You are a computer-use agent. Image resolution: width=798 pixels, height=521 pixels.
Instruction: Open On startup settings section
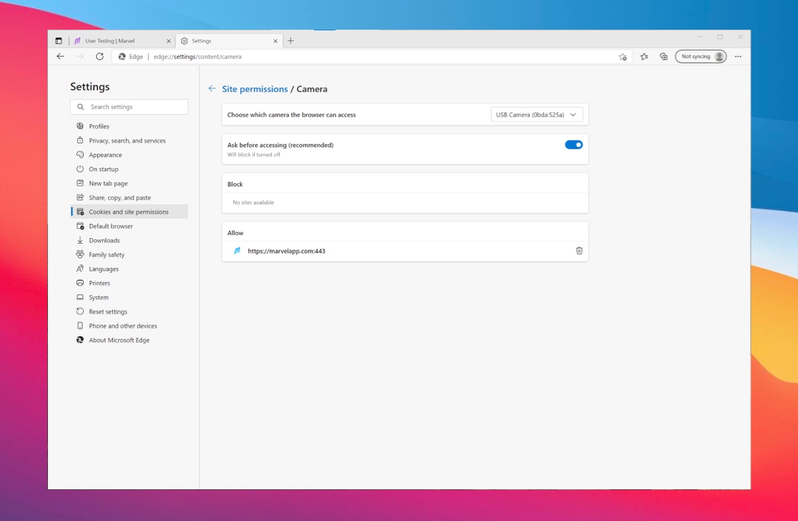129,169
